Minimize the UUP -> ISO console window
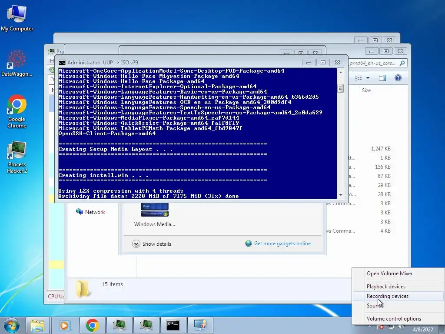Screen dimensions: 445x334 tap(309, 63)
